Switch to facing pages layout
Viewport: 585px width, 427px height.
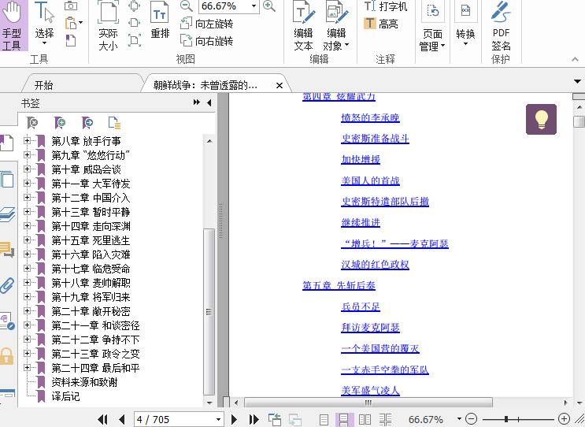(365, 420)
